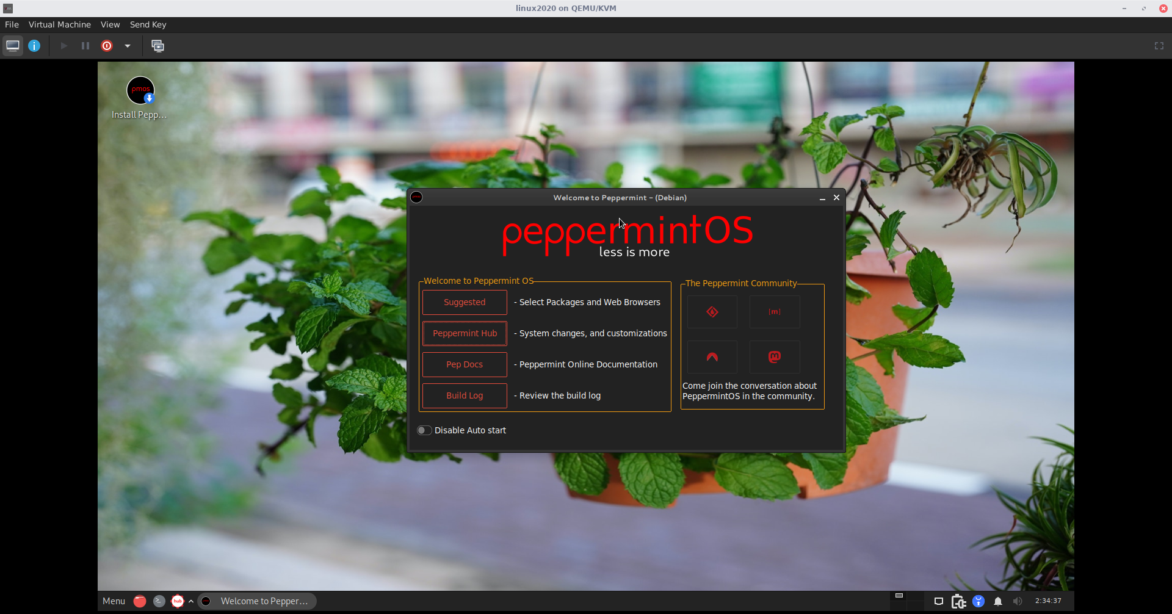Open the power status icon in the tray

pos(958,601)
